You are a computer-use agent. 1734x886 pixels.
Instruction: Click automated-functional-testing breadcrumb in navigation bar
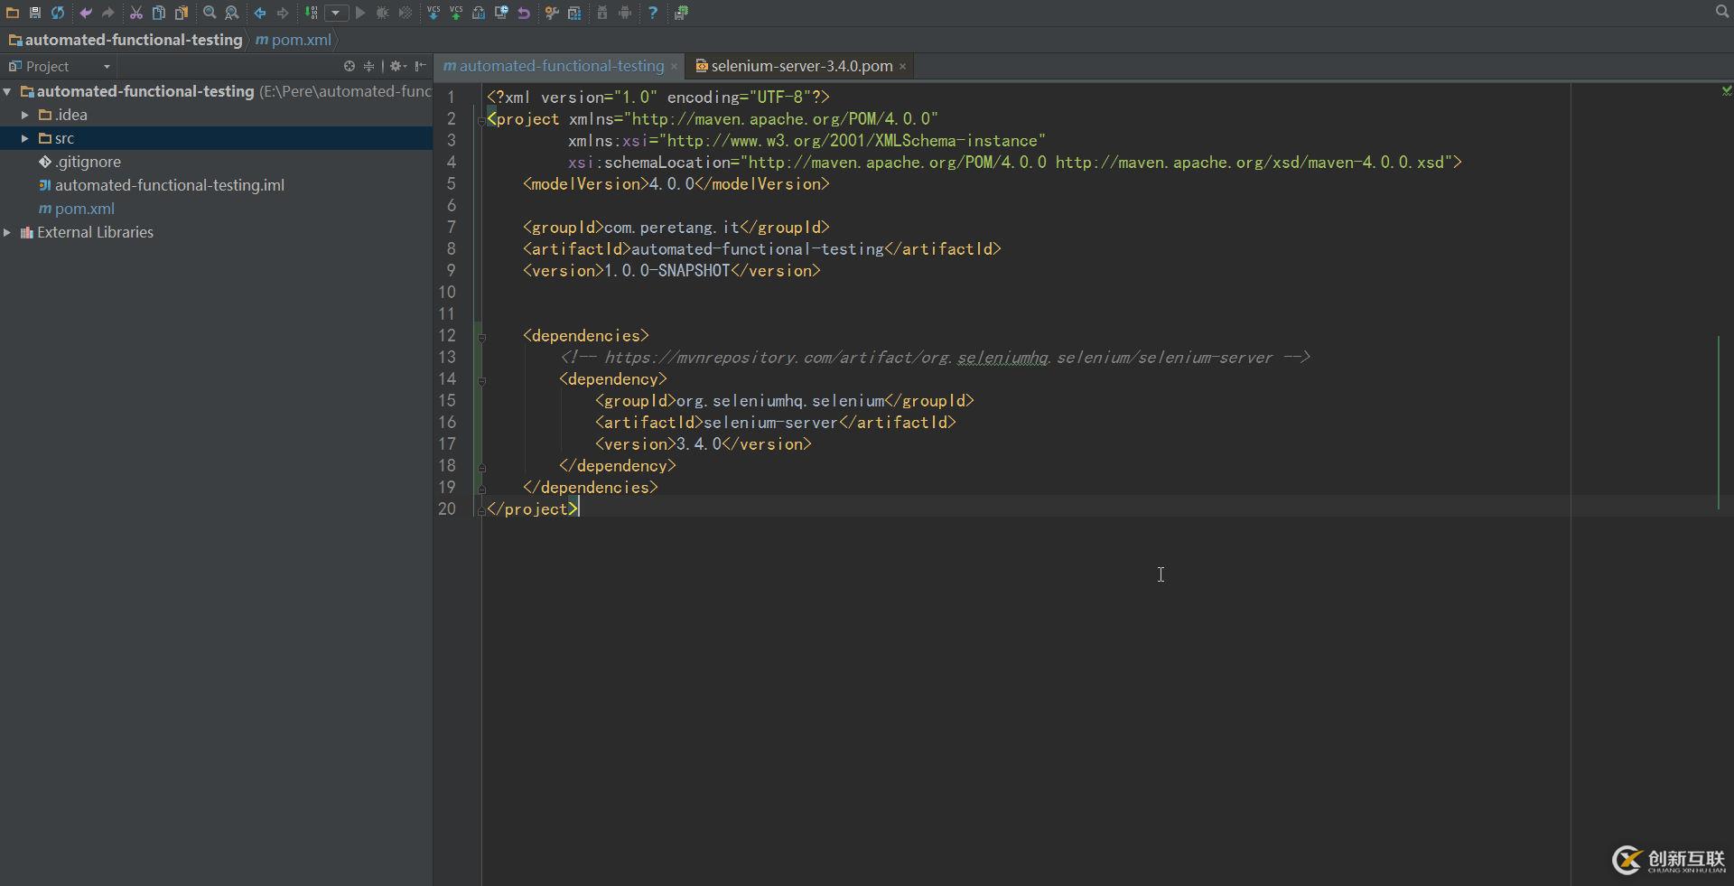pos(126,40)
